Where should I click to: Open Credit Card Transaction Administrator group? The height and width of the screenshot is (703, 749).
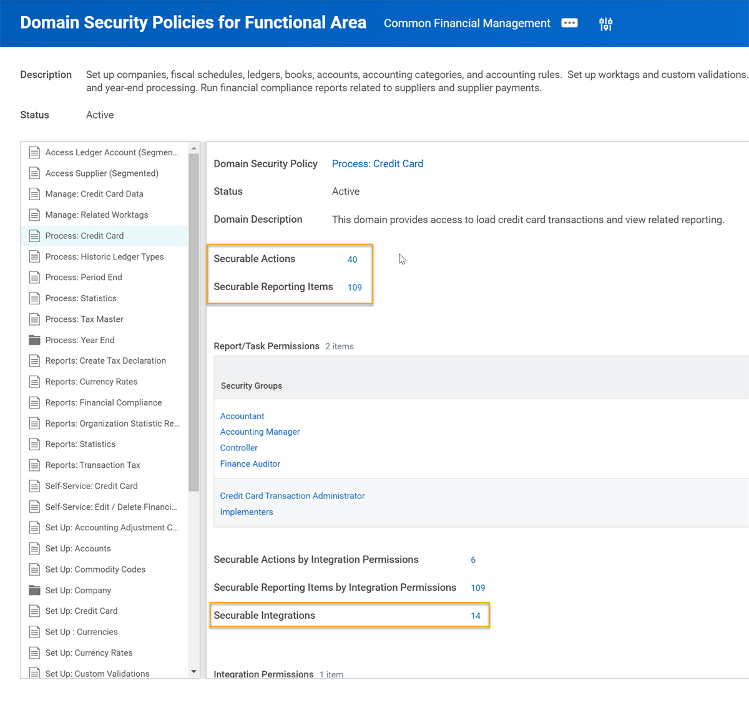click(x=292, y=496)
